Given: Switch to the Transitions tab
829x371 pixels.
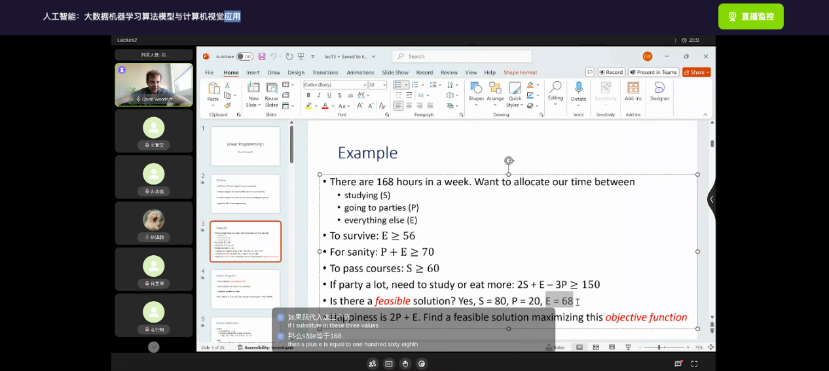Looking at the screenshot, I should point(325,73).
